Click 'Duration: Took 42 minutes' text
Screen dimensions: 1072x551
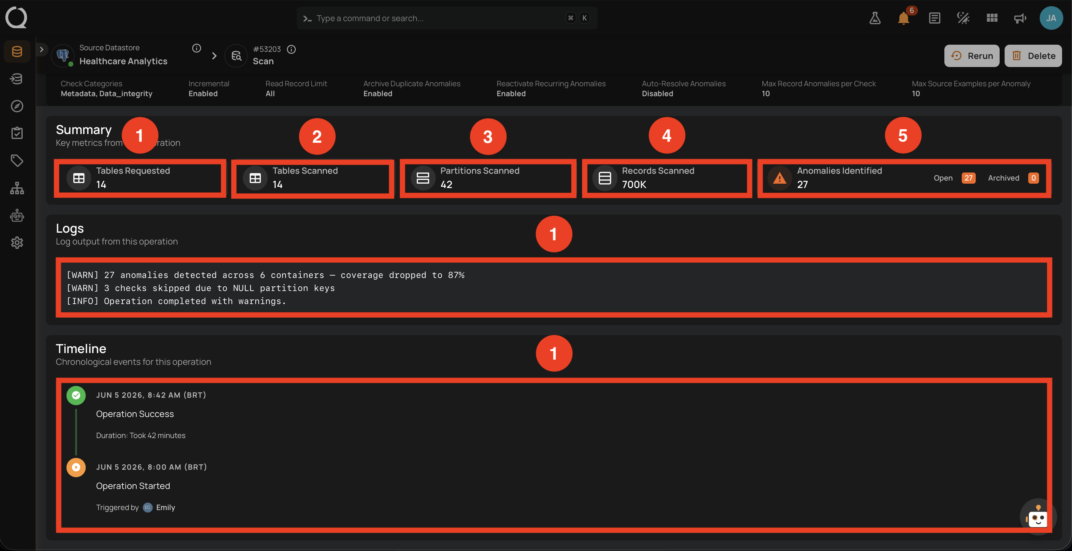coord(141,435)
